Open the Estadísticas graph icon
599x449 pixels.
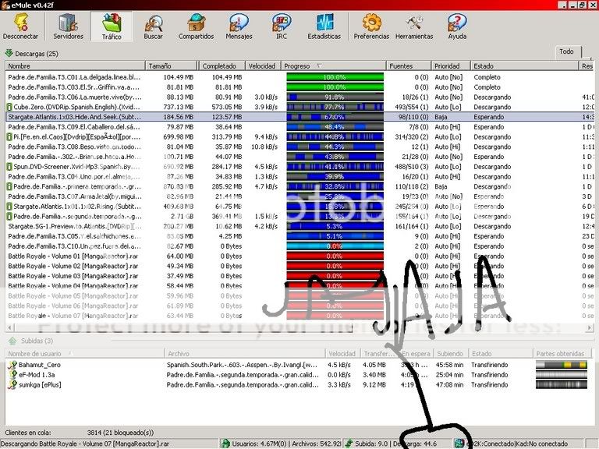[324, 27]
